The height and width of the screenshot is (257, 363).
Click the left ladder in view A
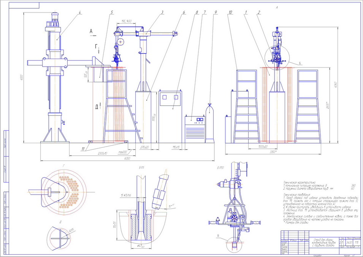246,107
